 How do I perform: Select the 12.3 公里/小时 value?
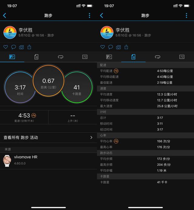coord(167,95)
